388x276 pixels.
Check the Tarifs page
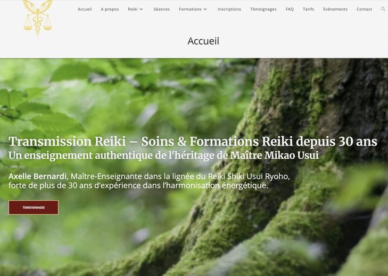click(x=308, y=9)
